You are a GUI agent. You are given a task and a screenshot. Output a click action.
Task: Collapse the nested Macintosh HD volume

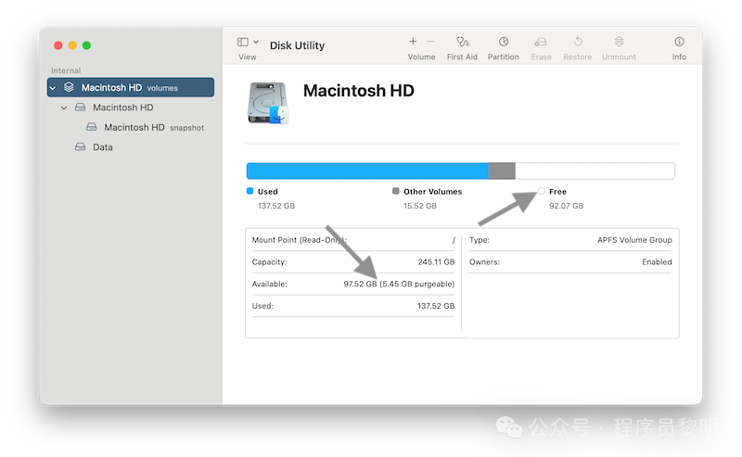[64, 108]
